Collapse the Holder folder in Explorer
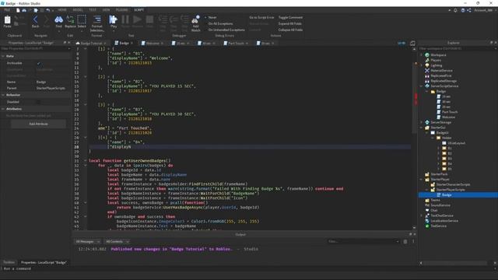 point(433,138)
